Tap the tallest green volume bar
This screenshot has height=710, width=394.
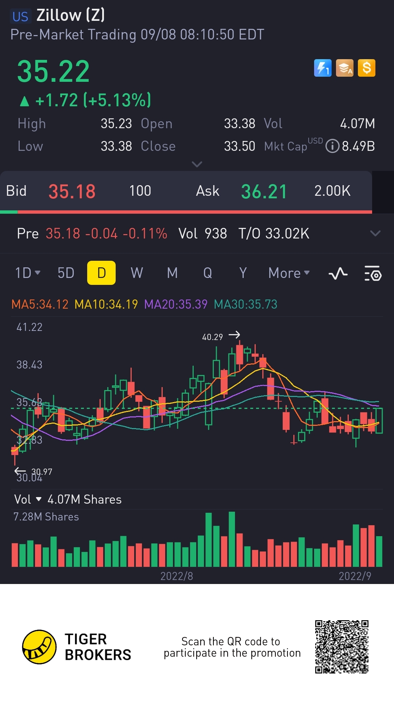232,539
